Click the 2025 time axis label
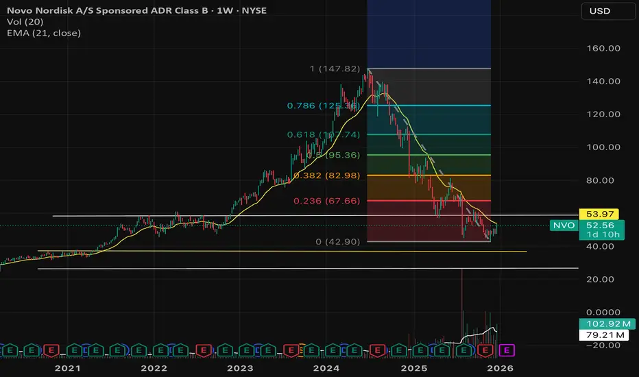The height and width of the screenshot is (377, 639). (414, 369)
